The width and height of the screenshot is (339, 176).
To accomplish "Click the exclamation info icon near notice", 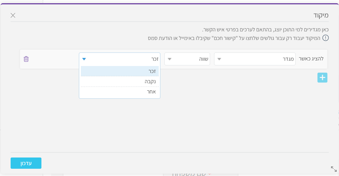I will [325, 38].
